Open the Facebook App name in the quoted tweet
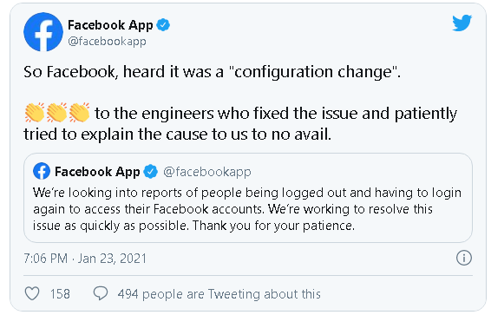Image resolution: width=491 pixels, height=315 pixels. tap(97, 172)
